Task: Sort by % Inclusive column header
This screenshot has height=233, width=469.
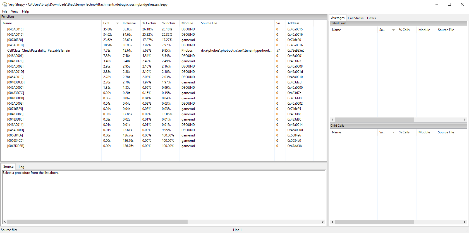Action: (x=170, y=23)
